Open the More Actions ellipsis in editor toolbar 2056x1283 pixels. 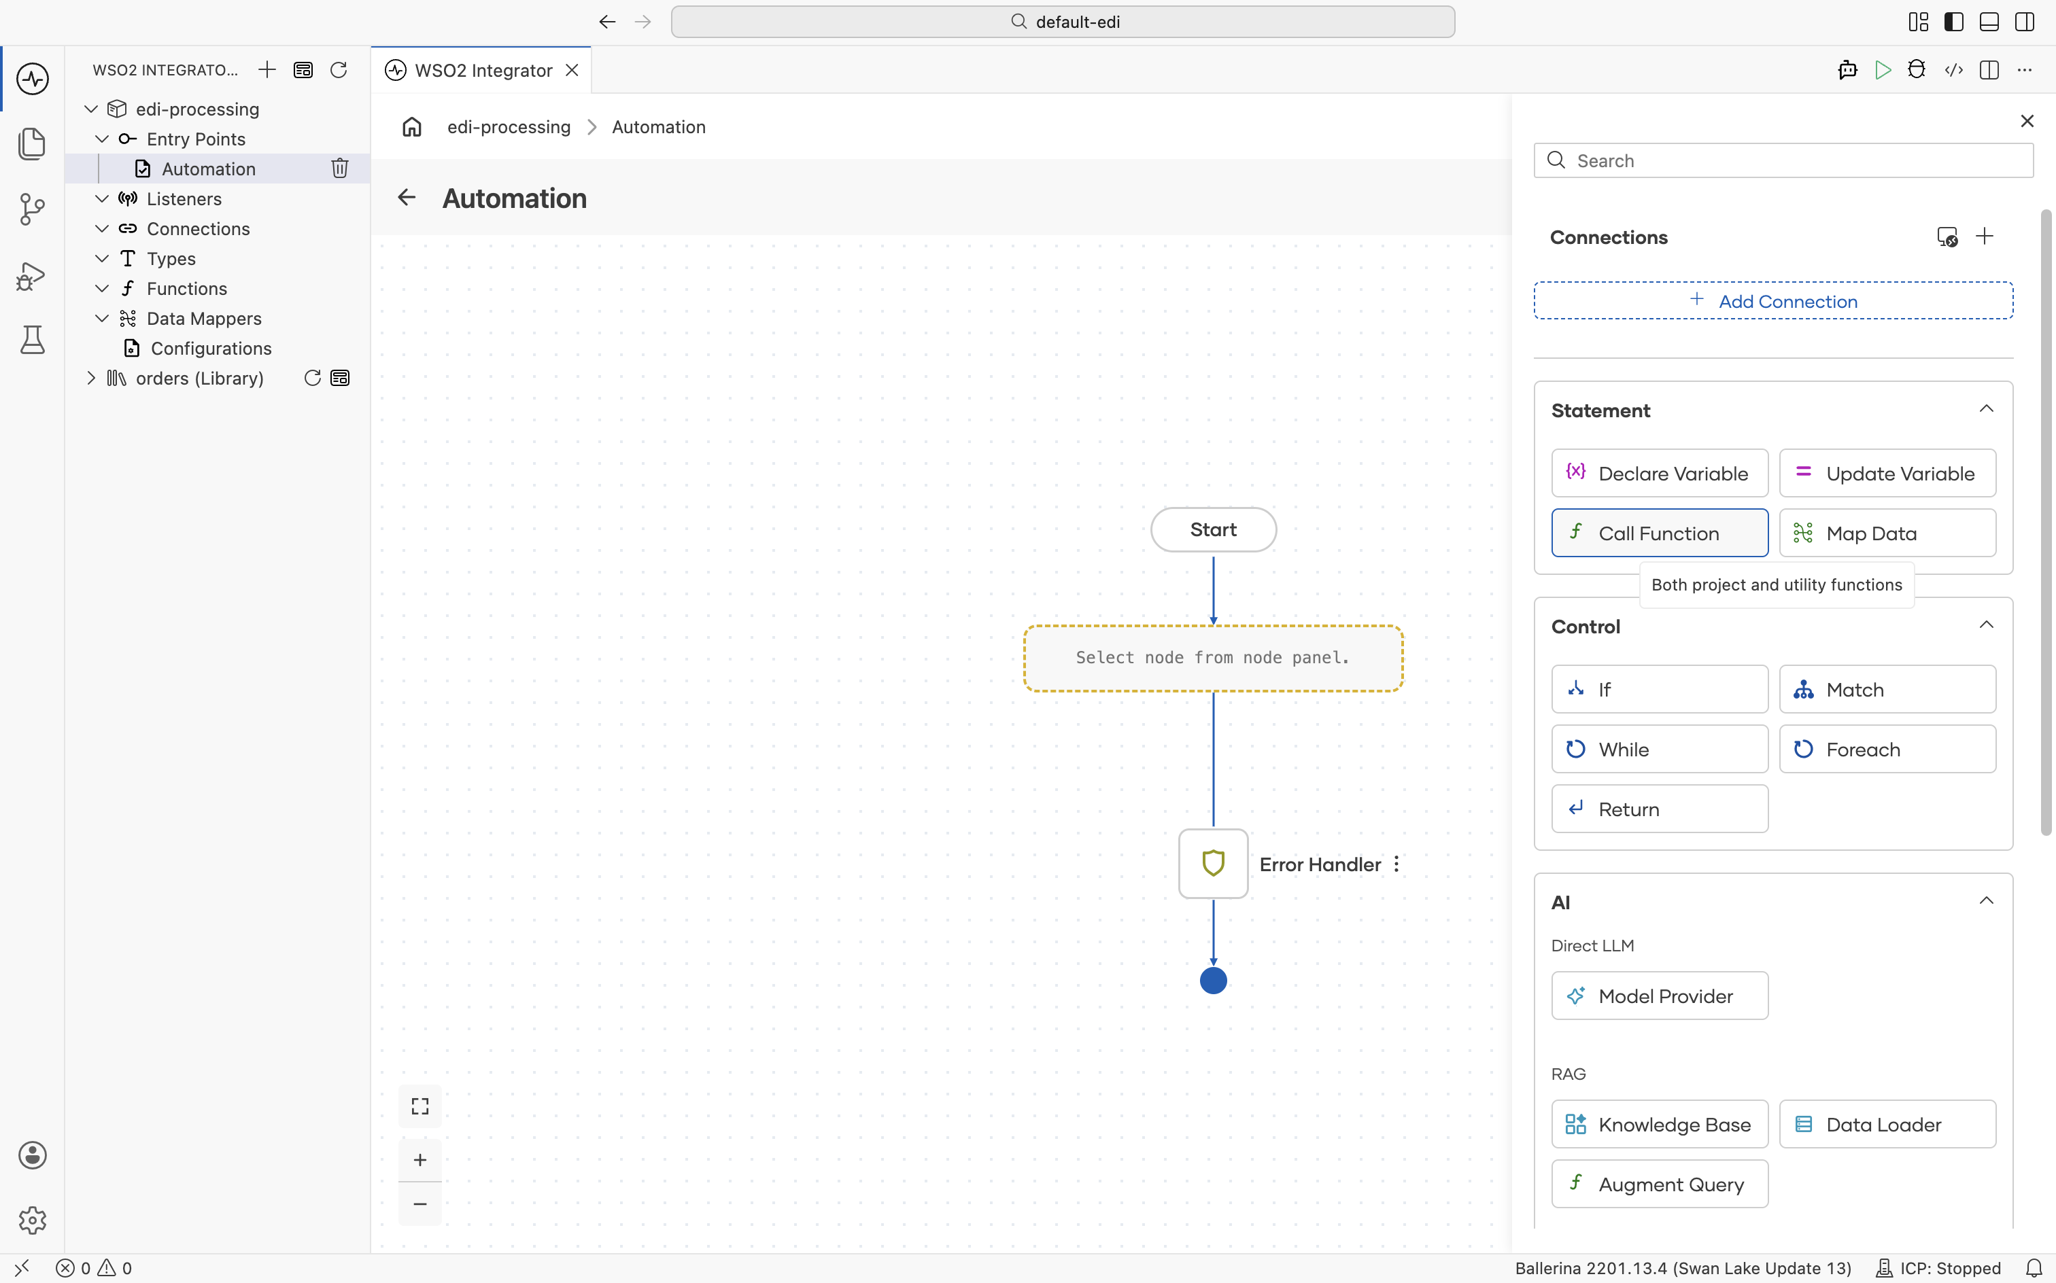click(x=2025, y=69)
